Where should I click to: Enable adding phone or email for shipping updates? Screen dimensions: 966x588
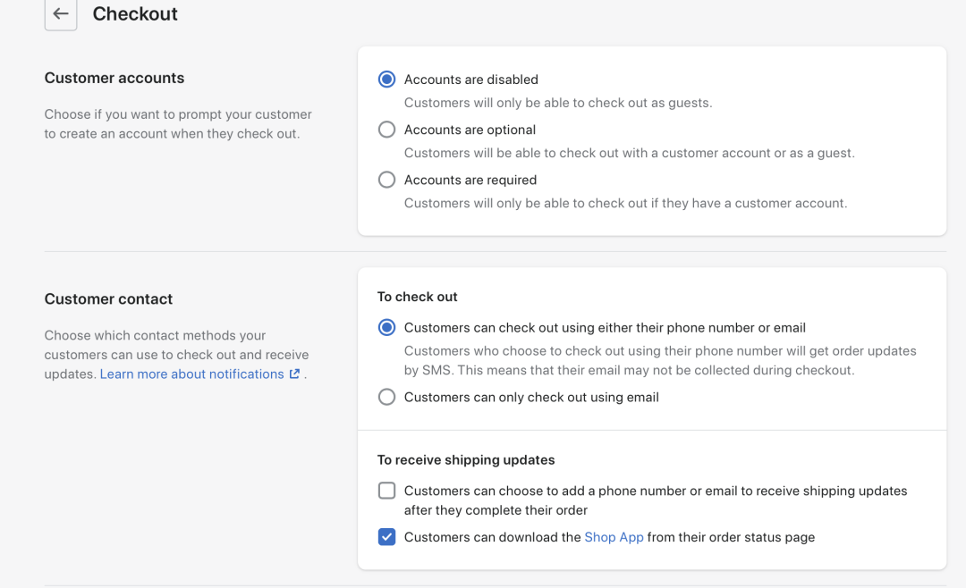point(386,491)
